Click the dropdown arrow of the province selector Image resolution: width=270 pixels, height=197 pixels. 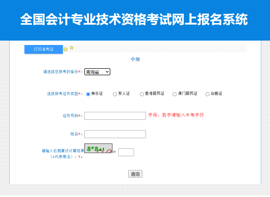(x=107, y=72)
